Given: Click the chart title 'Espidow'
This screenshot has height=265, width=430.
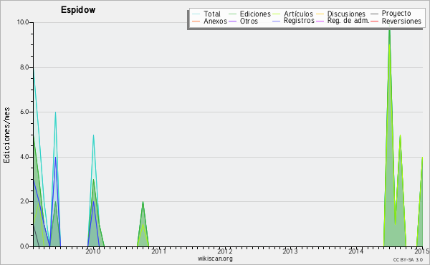Looking at the screenshot, I should point(78,10).
